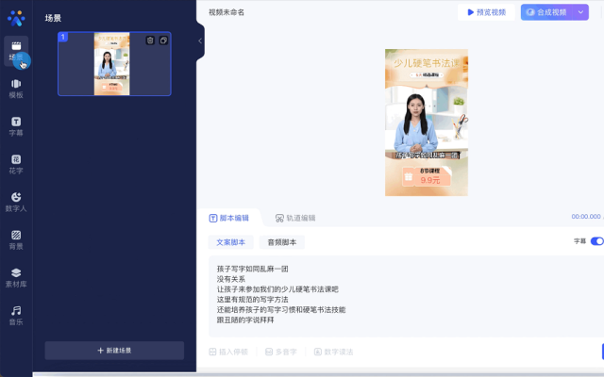
Task: Click 新建场景 to add scene
Action: click(114, 351)
